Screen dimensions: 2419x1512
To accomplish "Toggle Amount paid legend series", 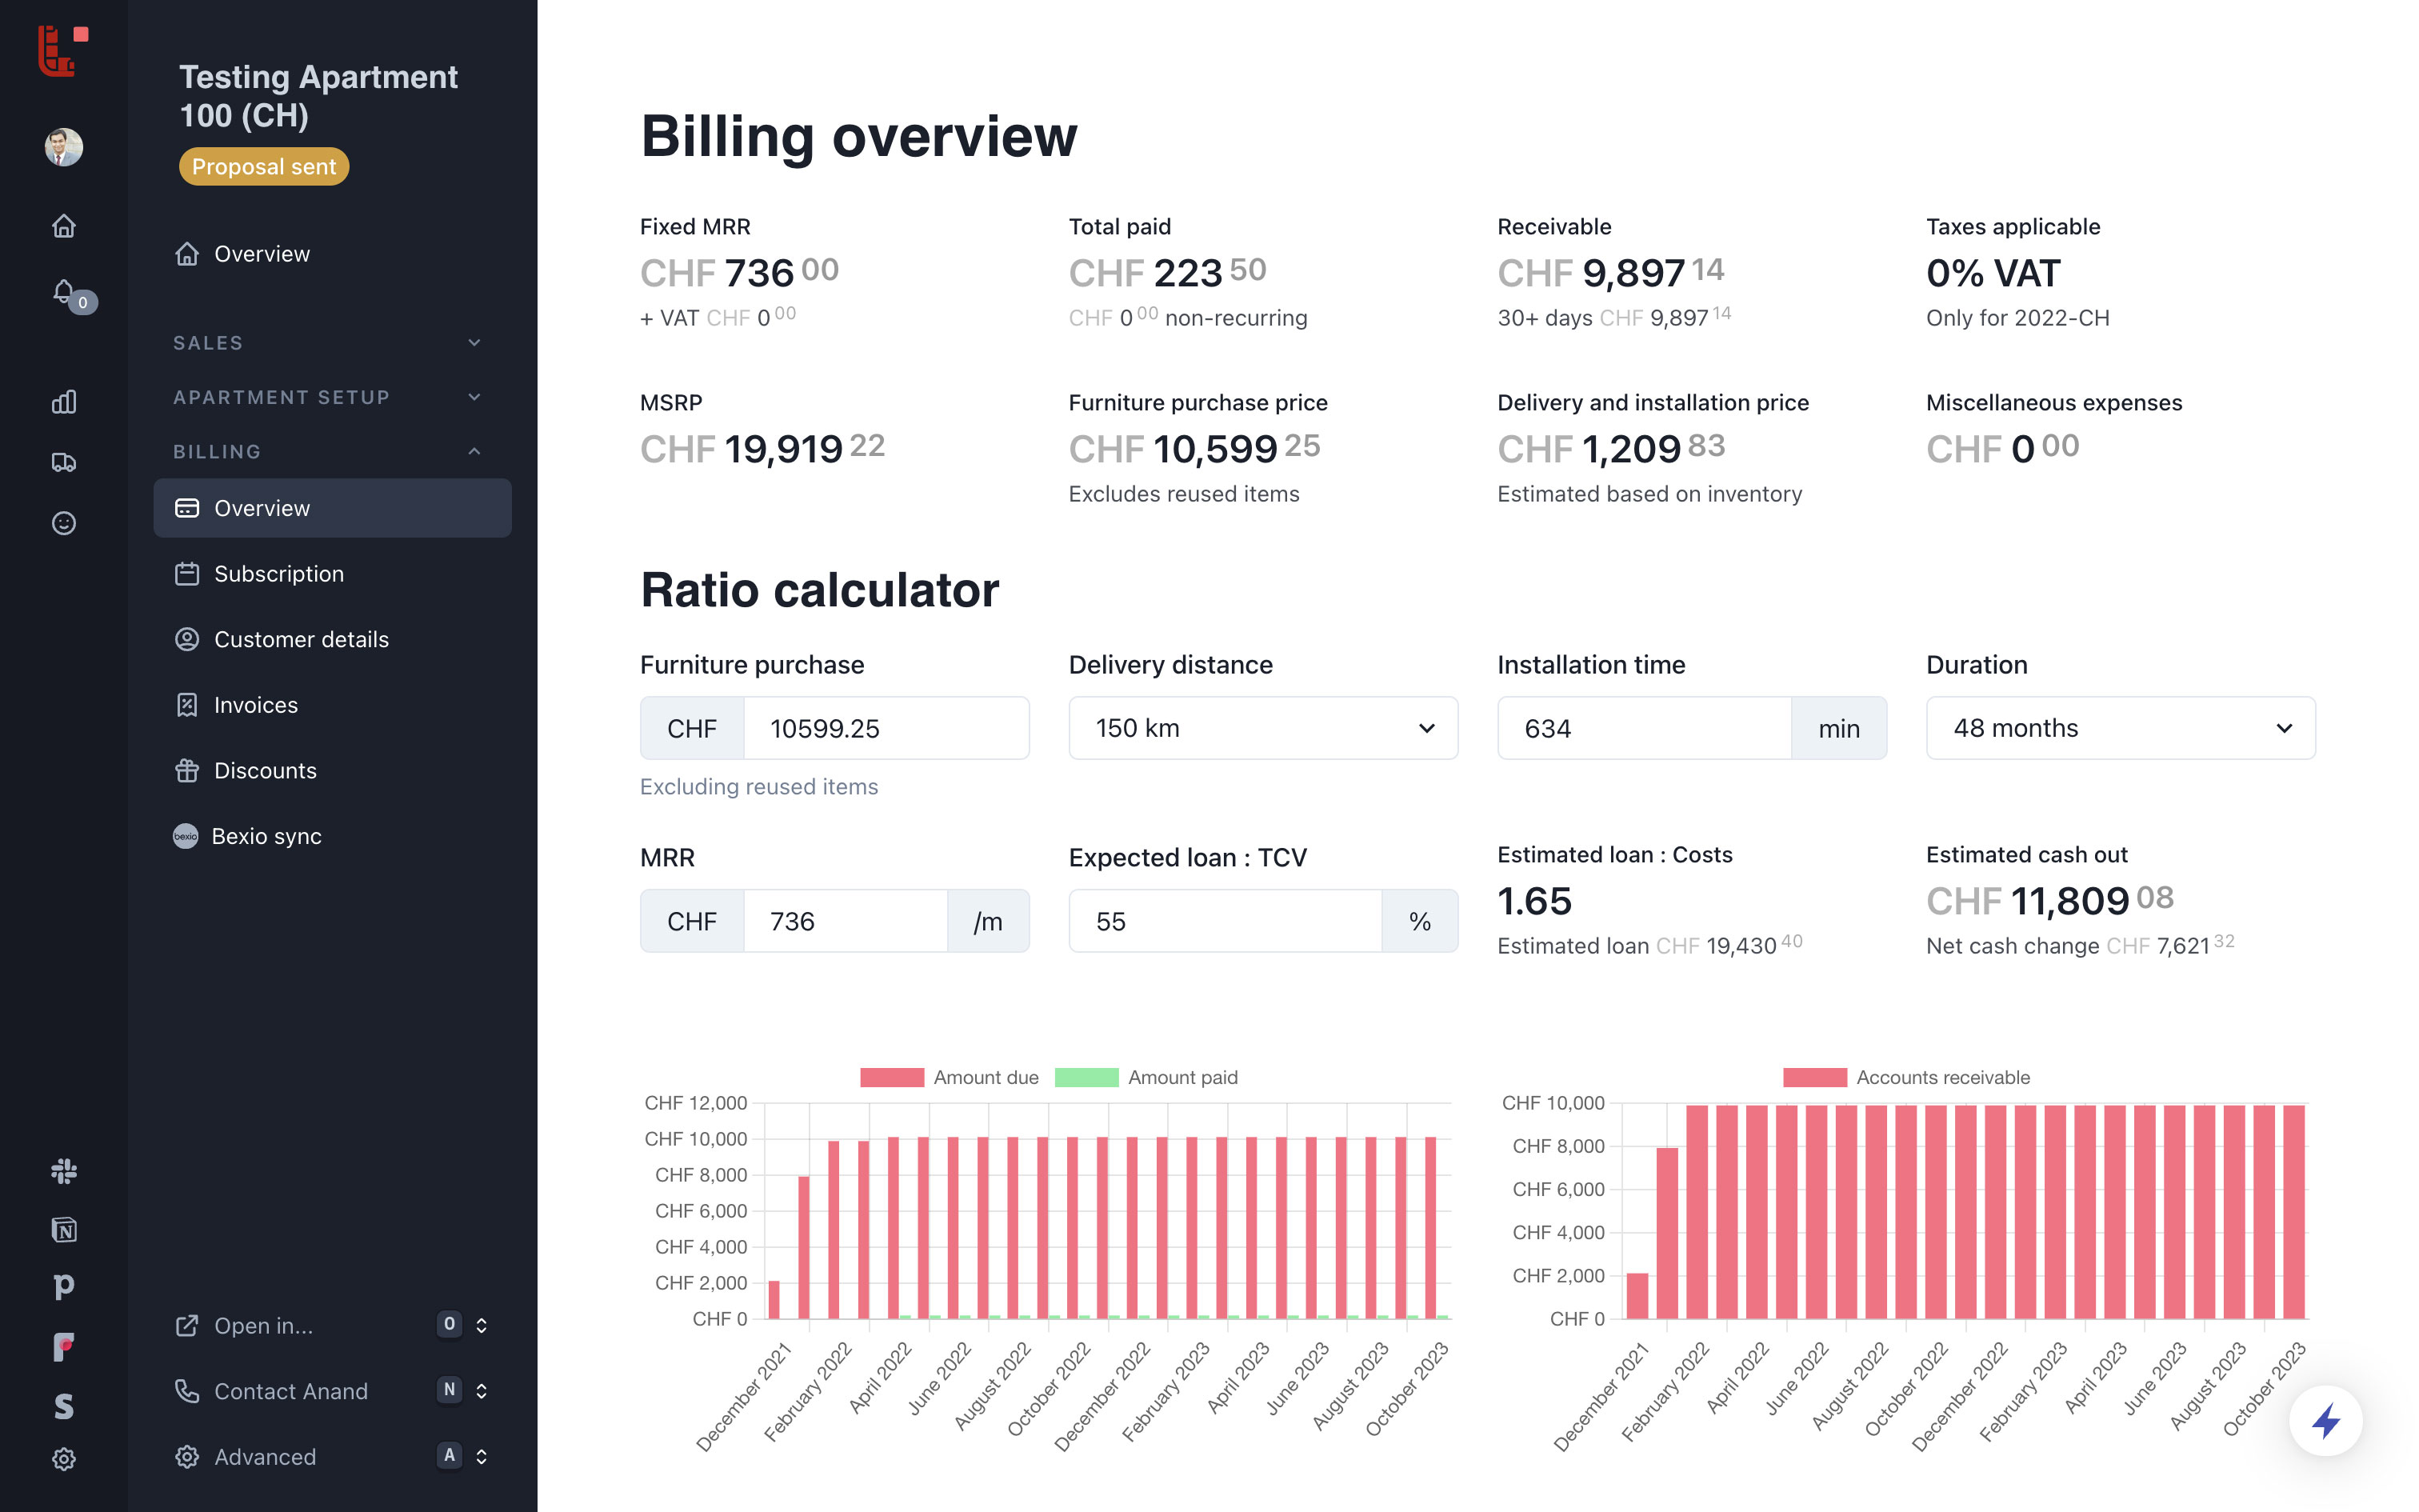I will pos(1146,1077).
